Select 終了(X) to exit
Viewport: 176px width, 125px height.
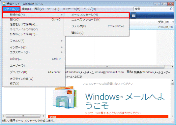tap(34, 84)
